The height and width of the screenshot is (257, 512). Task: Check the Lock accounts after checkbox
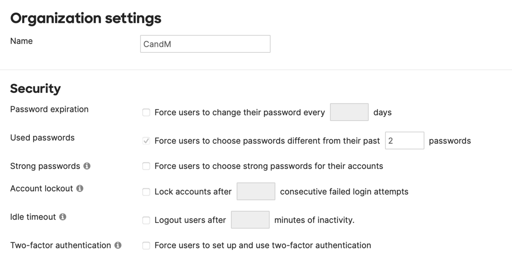coord(146,192)
